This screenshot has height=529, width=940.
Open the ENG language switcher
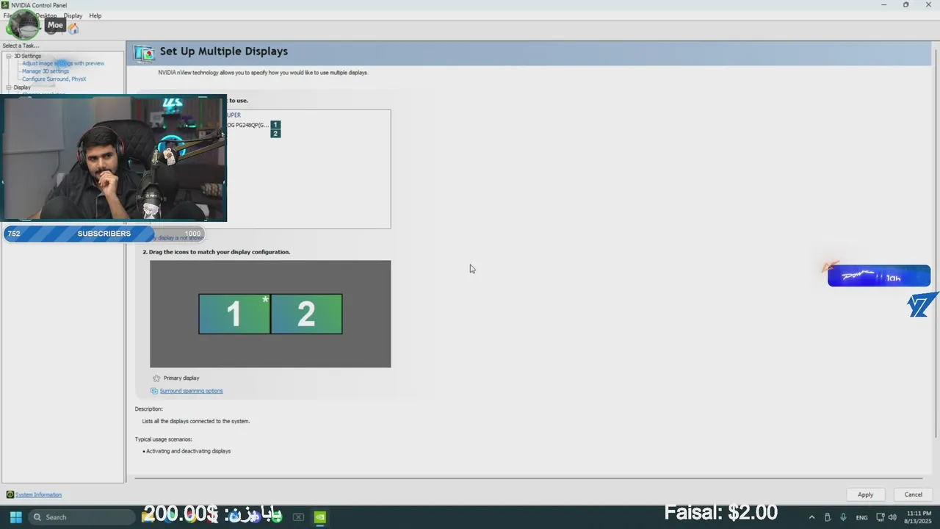click(861, 517)
